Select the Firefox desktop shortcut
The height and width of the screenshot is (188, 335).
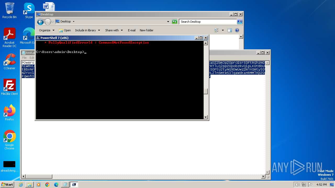point(9,113)
